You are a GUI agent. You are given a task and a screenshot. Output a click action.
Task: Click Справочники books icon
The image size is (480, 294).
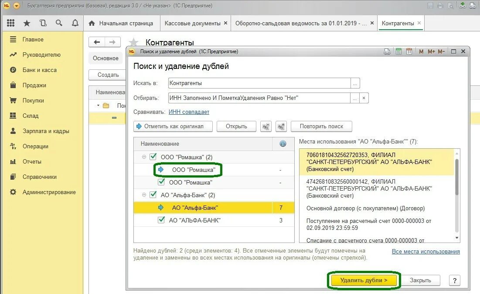click(13, 177)
